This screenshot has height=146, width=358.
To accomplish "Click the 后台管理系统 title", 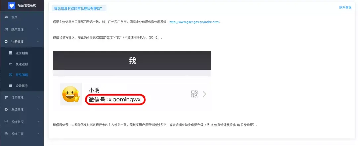I will (27, 5).
